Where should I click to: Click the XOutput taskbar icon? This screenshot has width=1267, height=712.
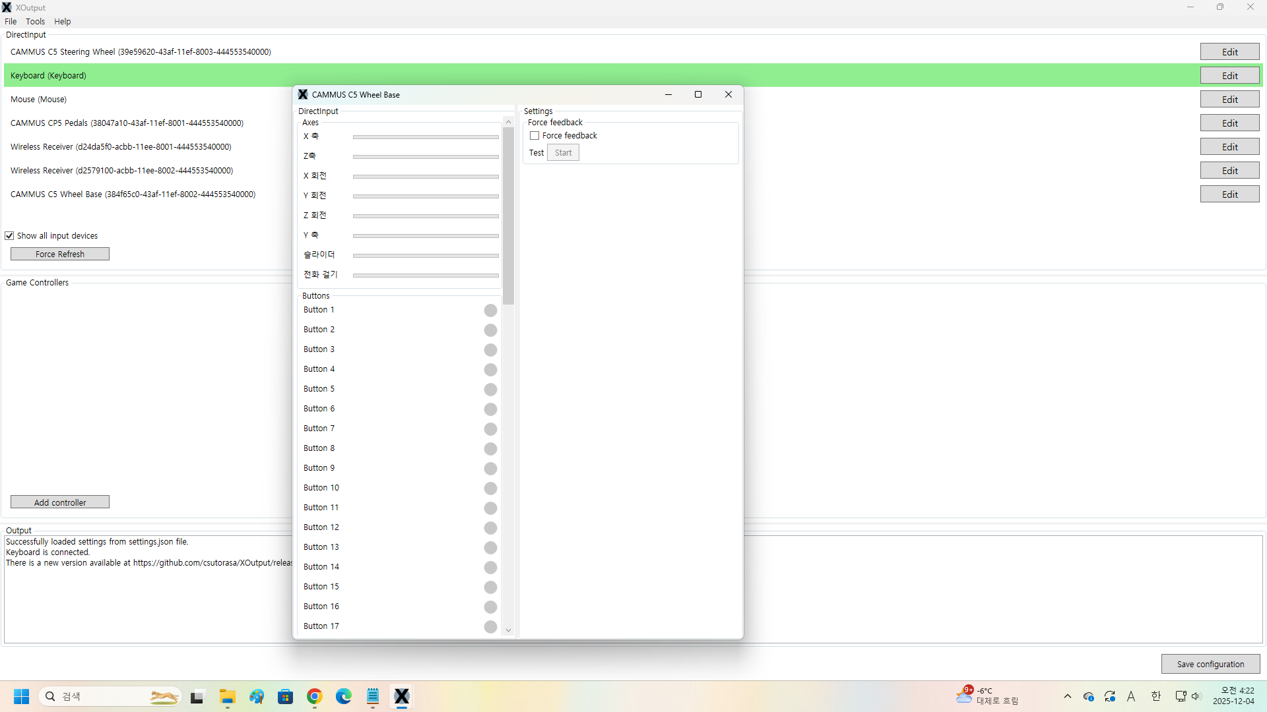[x=402, y=696]
